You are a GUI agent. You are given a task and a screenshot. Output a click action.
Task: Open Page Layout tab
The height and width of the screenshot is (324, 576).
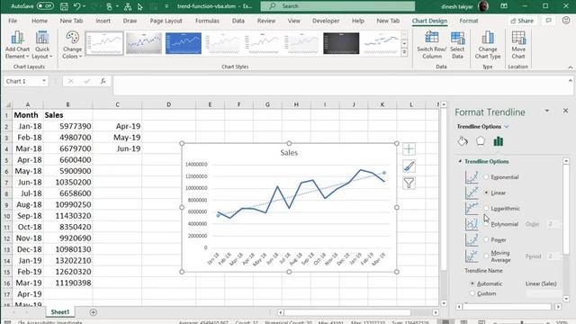coord(166,21)
